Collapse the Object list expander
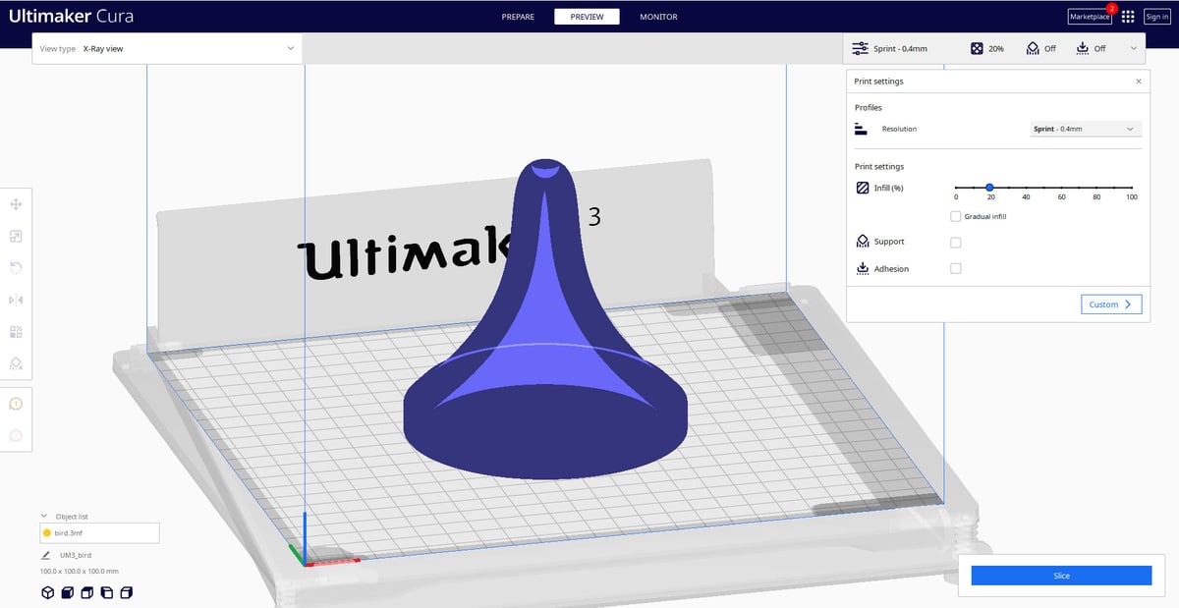This screenshot has width=1179, height=608. [44, 516]
